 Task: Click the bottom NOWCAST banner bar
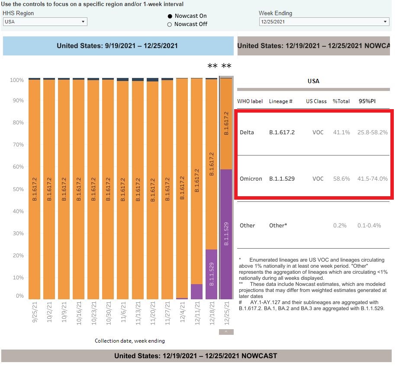click(196, 356)
